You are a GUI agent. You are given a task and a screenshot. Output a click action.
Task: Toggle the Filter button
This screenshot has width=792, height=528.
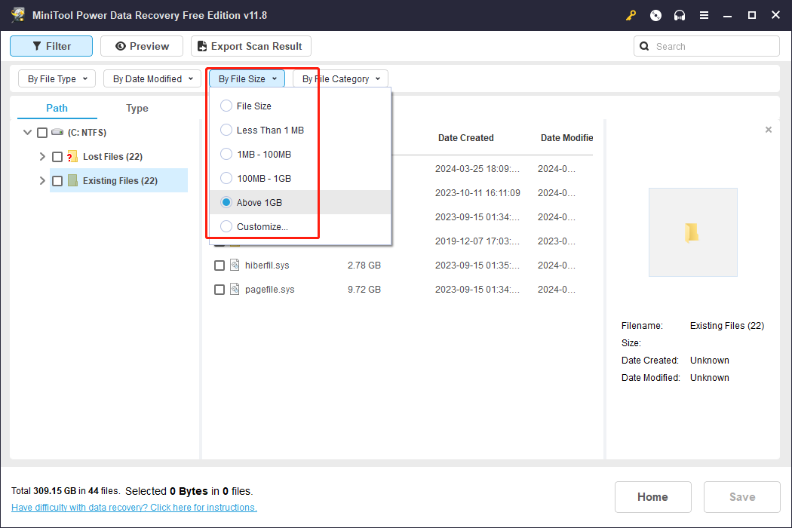[51, 46]
